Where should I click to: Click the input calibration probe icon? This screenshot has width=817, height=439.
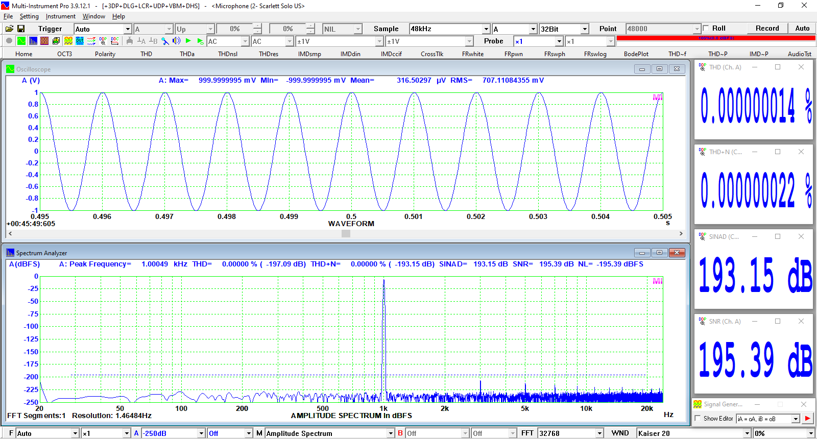click(165, 41)
